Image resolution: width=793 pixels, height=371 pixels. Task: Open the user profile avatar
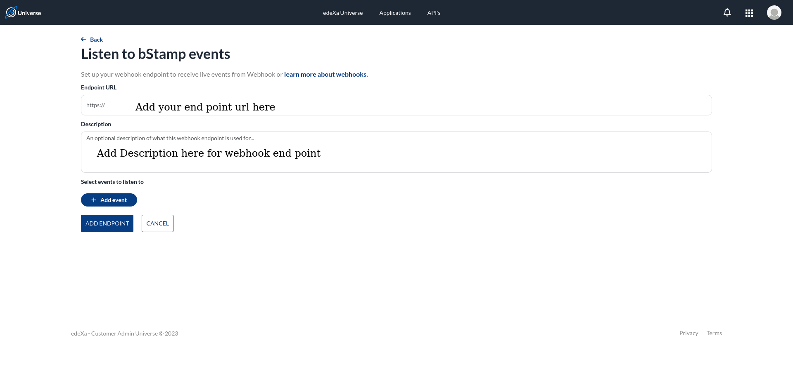(x=774, y=12)
